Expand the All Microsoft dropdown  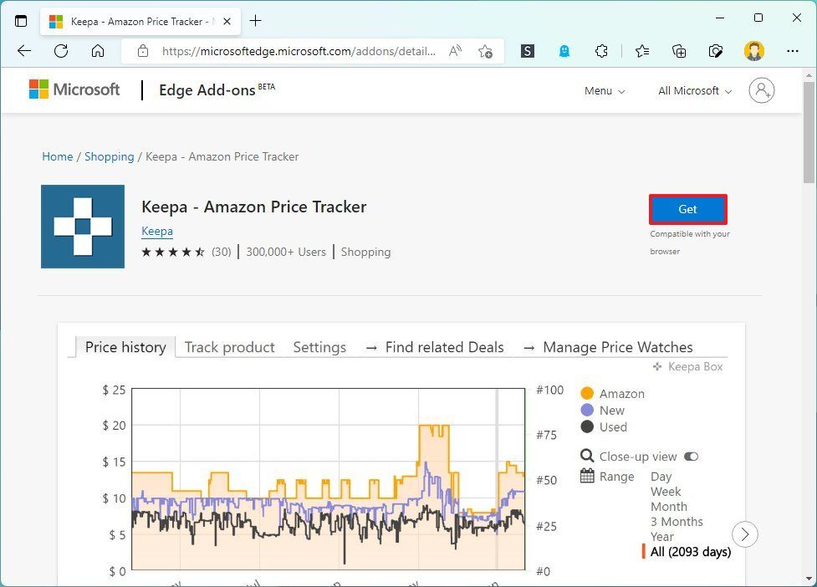pyautogui.click(x=693, y=90)
